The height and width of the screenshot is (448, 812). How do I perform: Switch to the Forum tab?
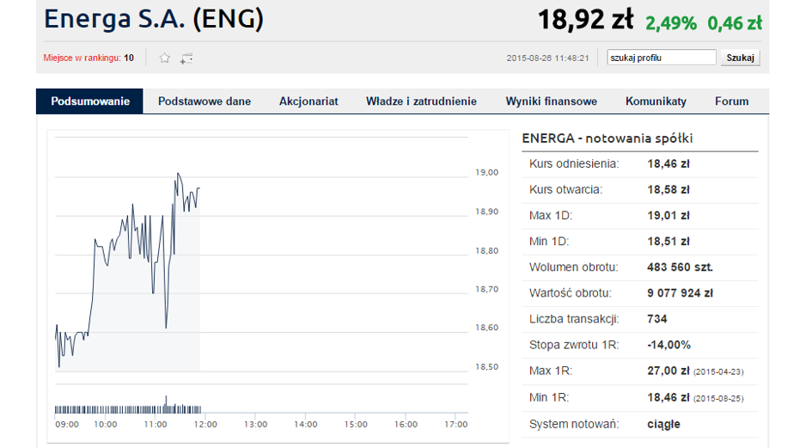[x=732, y=101]
